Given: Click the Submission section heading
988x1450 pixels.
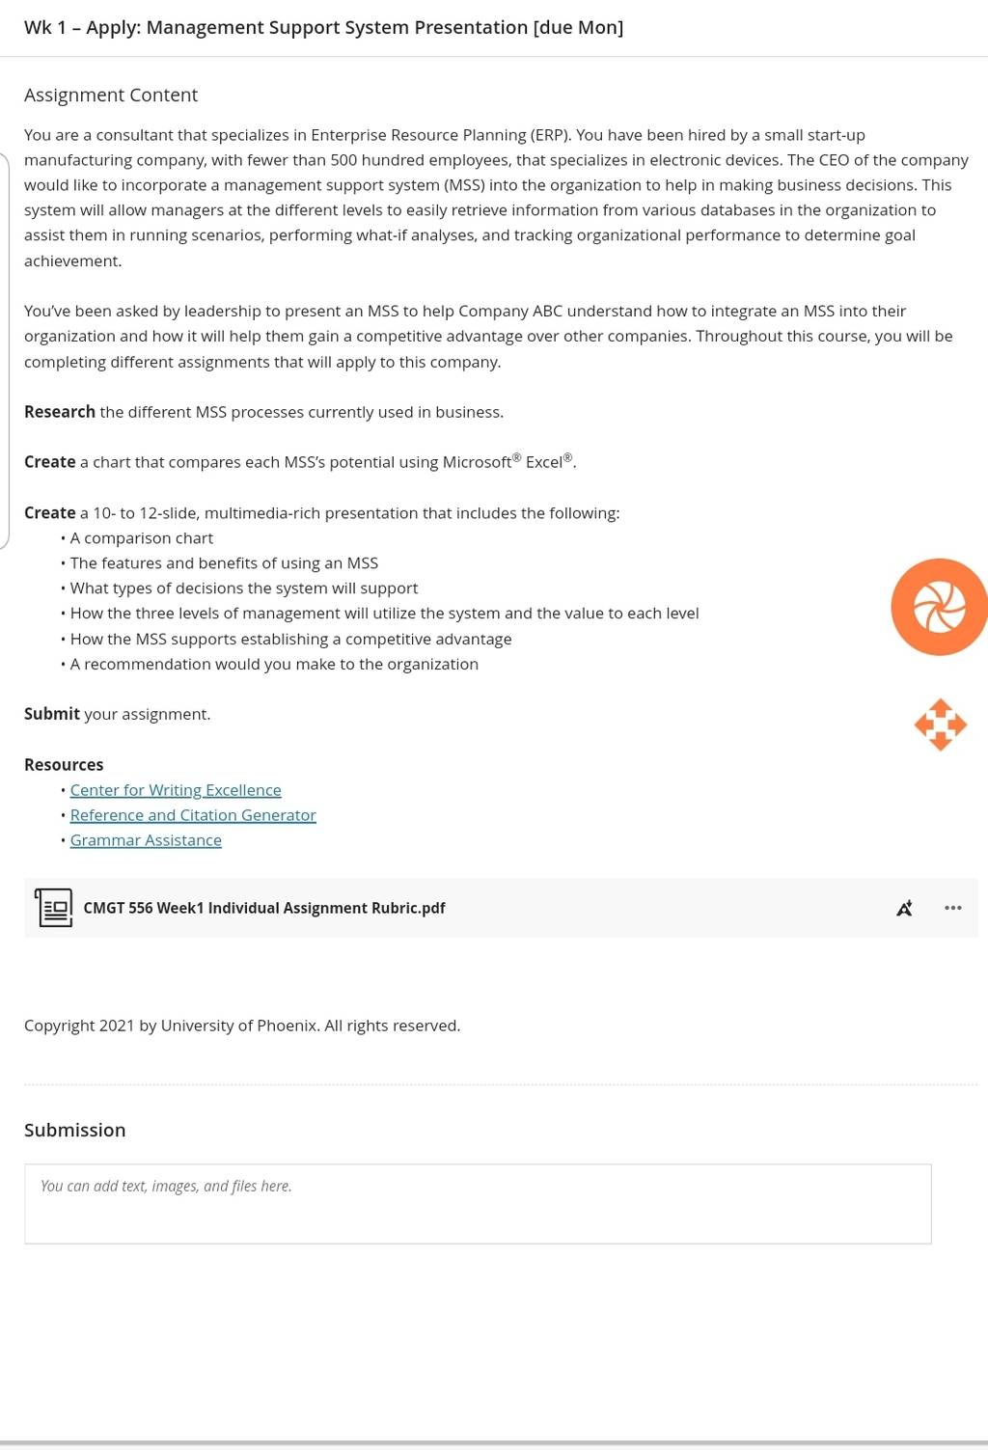Looking at the screenshot, I should (75, 1130).
